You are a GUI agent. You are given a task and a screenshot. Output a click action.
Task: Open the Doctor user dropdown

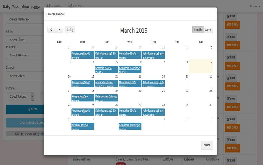coord(255,6)
